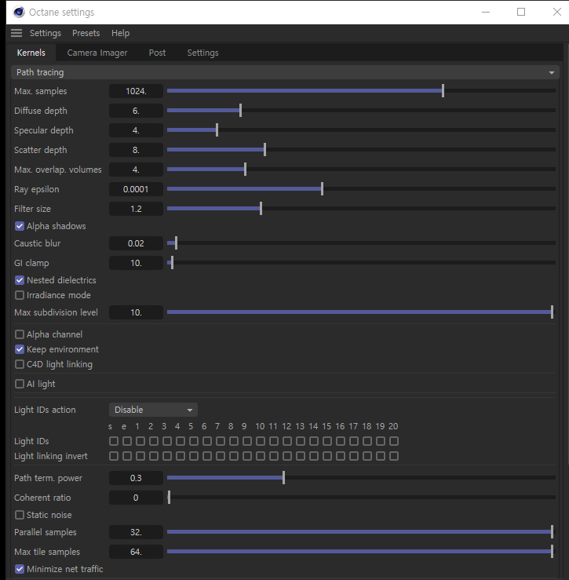The height and width of the screenshot is (580, 569).
Task: Open the Light IDs action Disable dropdown
Action: pyautogui.click(x=153, y=410)
